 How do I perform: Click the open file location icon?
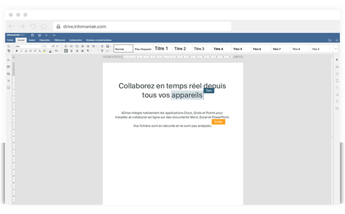click(x=330, y=41)
